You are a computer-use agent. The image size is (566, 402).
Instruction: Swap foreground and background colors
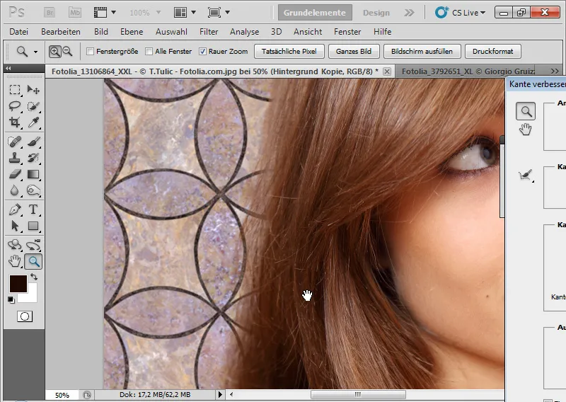pos(34,277)
